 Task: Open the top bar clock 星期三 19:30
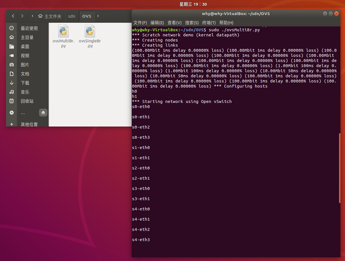(193, 4)
